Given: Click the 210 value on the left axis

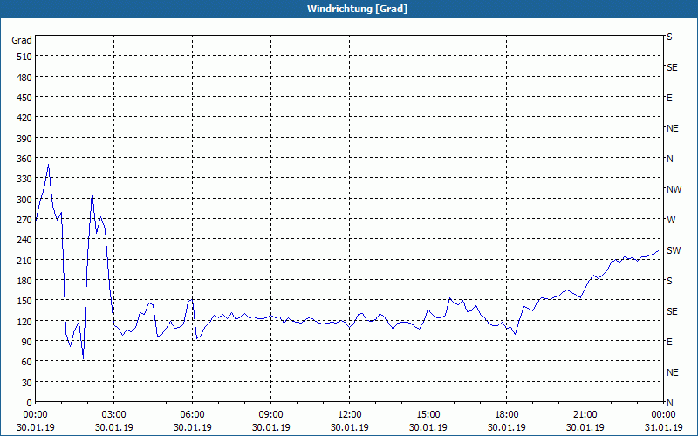Looking at the screenshot, I should click(24, 261).
